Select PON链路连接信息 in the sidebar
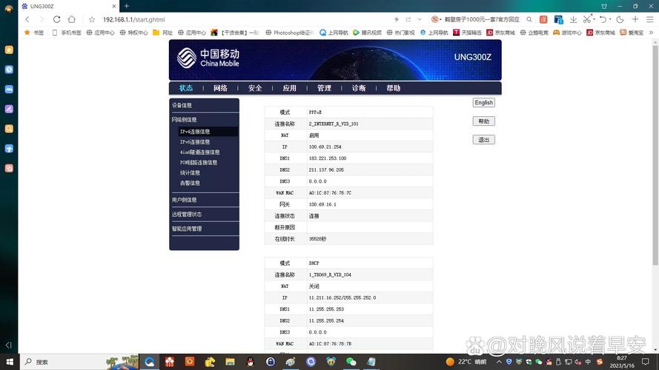 [199, 162]
